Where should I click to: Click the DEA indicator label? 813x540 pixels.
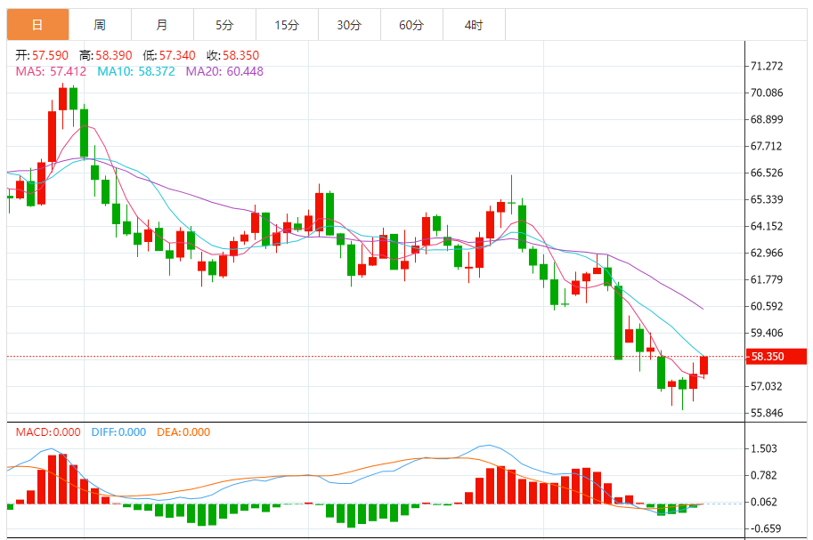pos(183,432)
